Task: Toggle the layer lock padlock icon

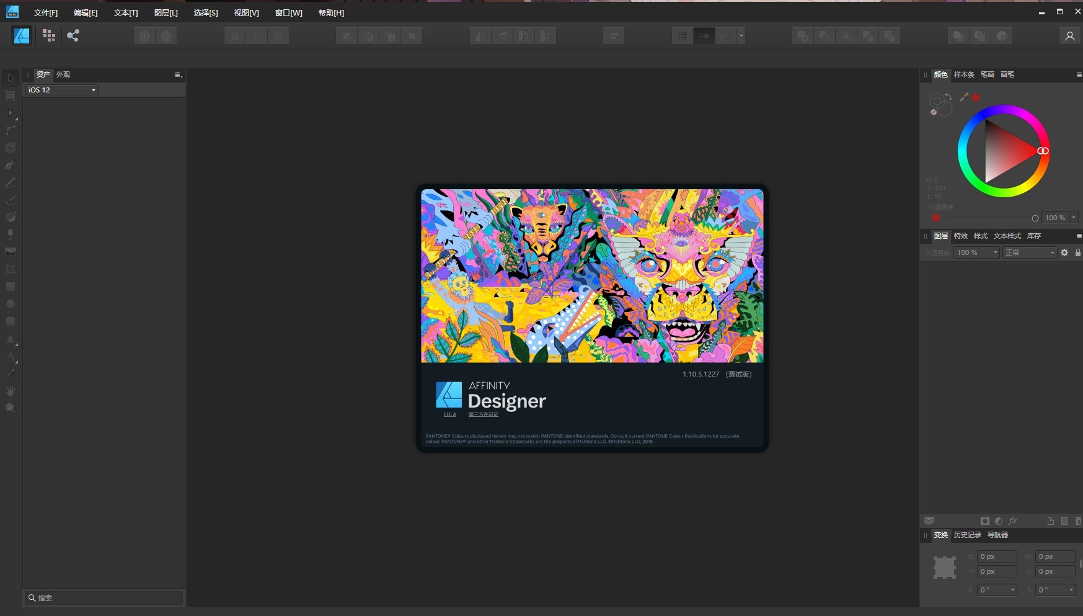Action: click(1078, 252)
